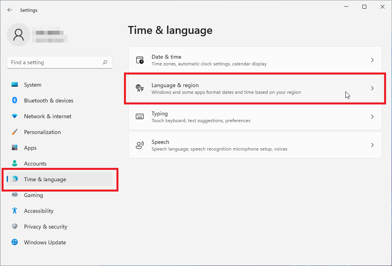Viewport: 392px width, 266px height.
Task: Click the Find a setting box
Action: [60, 62]
